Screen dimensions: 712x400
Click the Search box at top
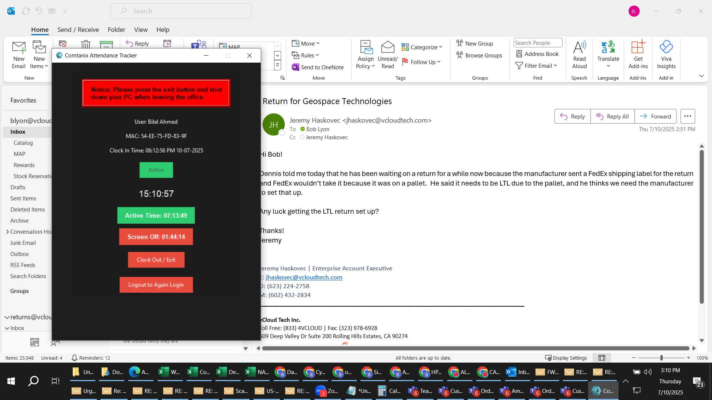click(181, 11)
